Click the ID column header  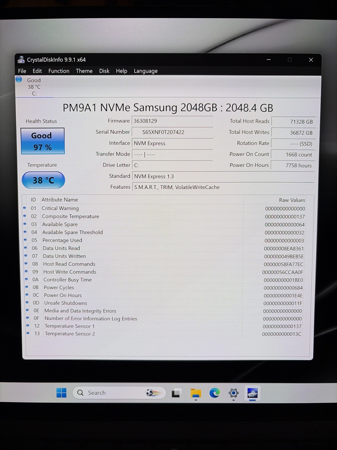33,200
